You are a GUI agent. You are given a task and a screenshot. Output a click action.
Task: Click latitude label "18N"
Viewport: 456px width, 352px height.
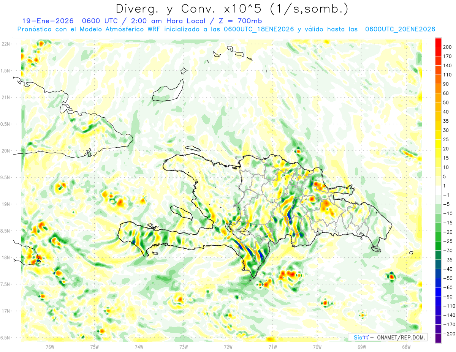pos(5,257)
